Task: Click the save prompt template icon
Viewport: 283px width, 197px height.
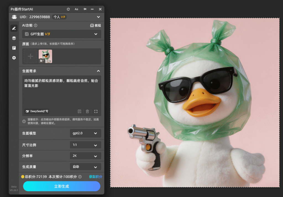Action: 79,111
